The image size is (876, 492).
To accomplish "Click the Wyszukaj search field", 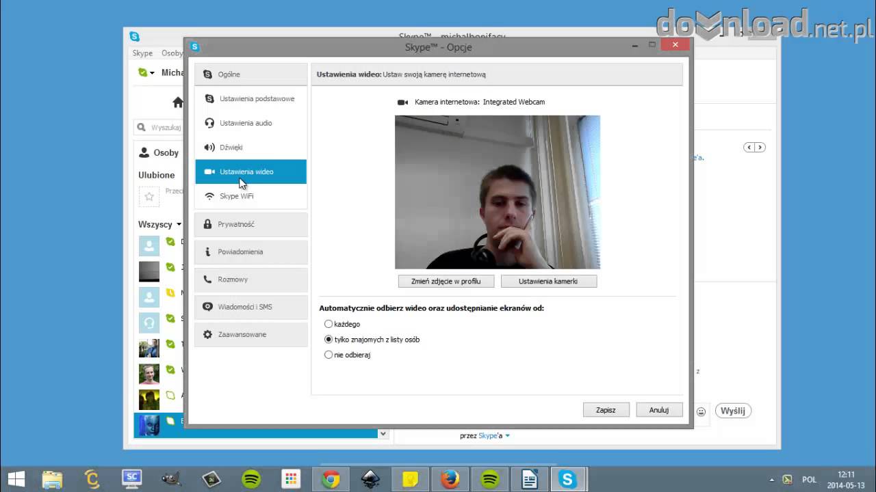I will pos(160,127).
